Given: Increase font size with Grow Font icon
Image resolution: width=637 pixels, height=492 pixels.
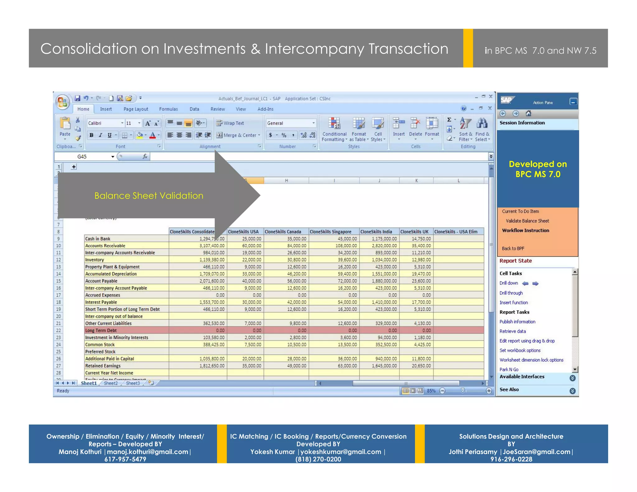Looking at the screenshot, I should (148, 123).
